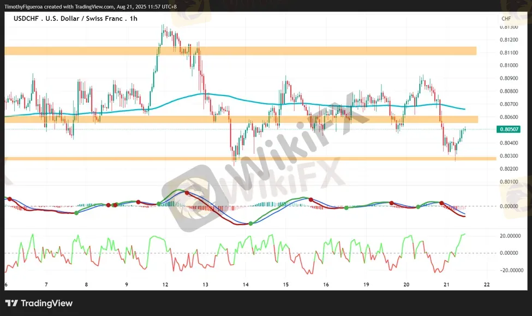Click date label 12 on the time axis
The height and width of the screenshot is (316, 532).
pyautogui.click(x=164, y=285)
